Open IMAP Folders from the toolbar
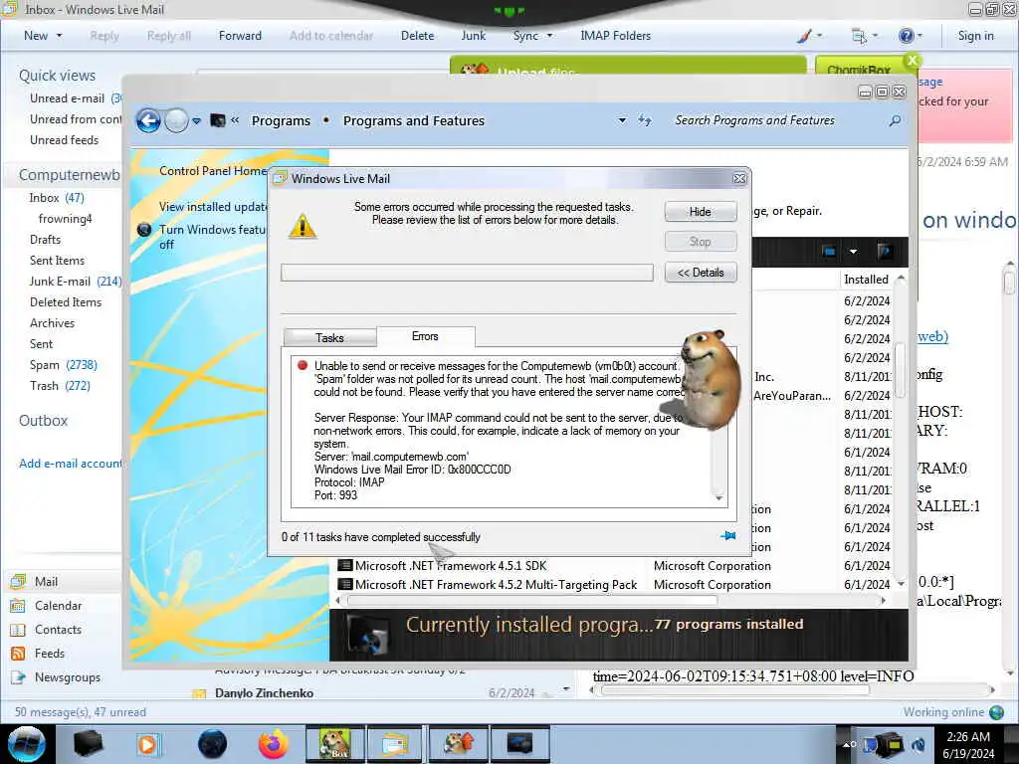This screenshot has width=1019, height=764. click(615, 36)
